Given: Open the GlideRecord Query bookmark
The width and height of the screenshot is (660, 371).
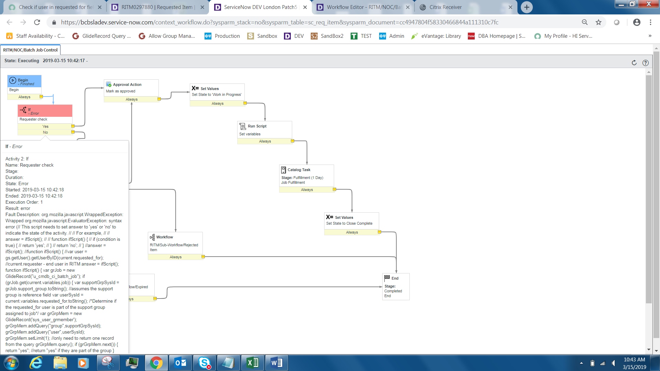Looking at the screenshot, I should 101,36.
